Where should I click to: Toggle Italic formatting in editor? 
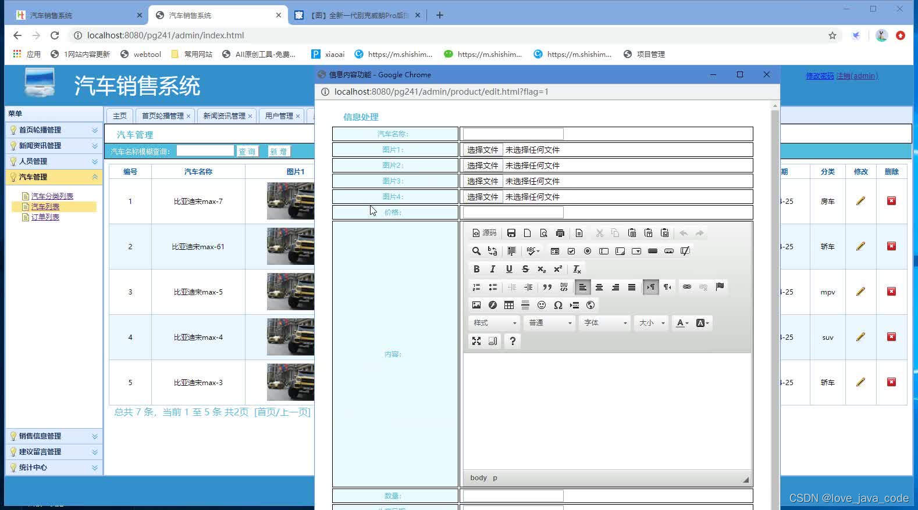tap(493, 269)
